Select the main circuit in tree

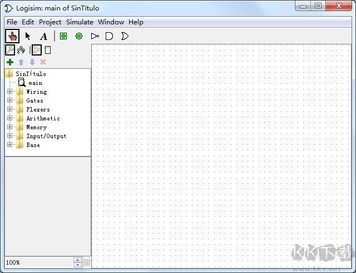pyautogui.click(x=35, y=83)
